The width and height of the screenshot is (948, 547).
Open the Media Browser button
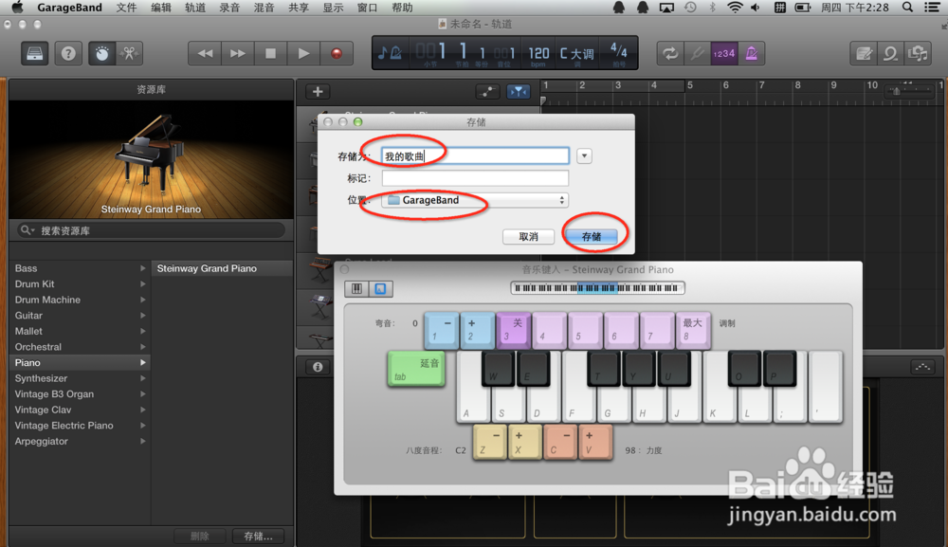click(x=918, y=54)
